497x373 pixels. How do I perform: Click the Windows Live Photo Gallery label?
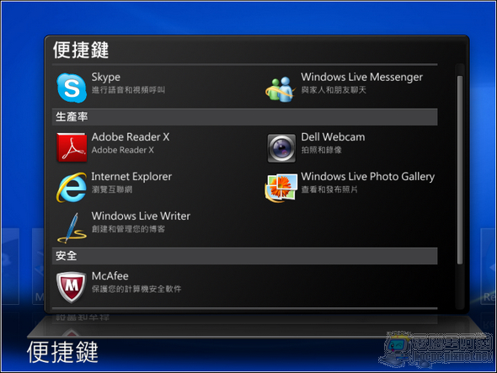pyautogui.click(x=367, y=177)
